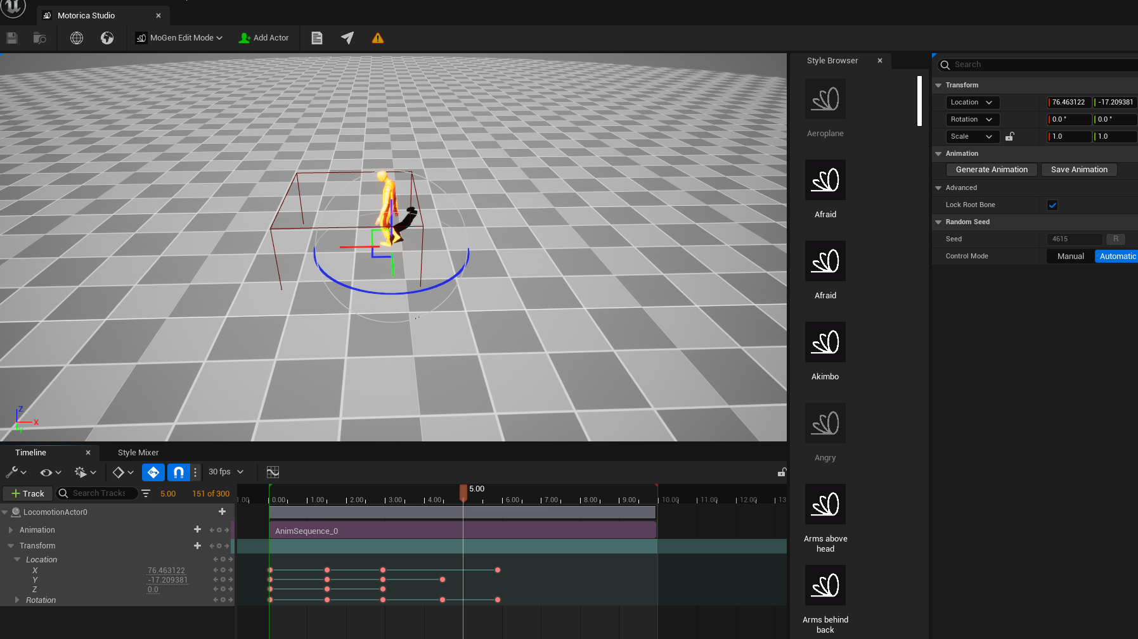Click the yellow warning triangle icon
This screenshot has width=1138, height=639.
pos(378,38)
